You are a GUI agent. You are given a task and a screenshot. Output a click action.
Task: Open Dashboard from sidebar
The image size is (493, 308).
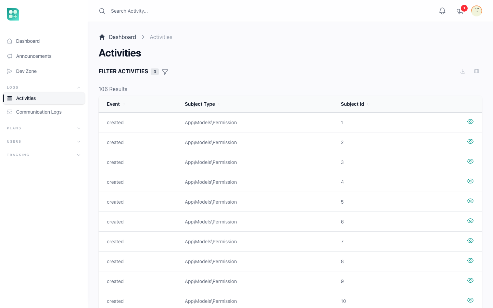coord(44,41)
